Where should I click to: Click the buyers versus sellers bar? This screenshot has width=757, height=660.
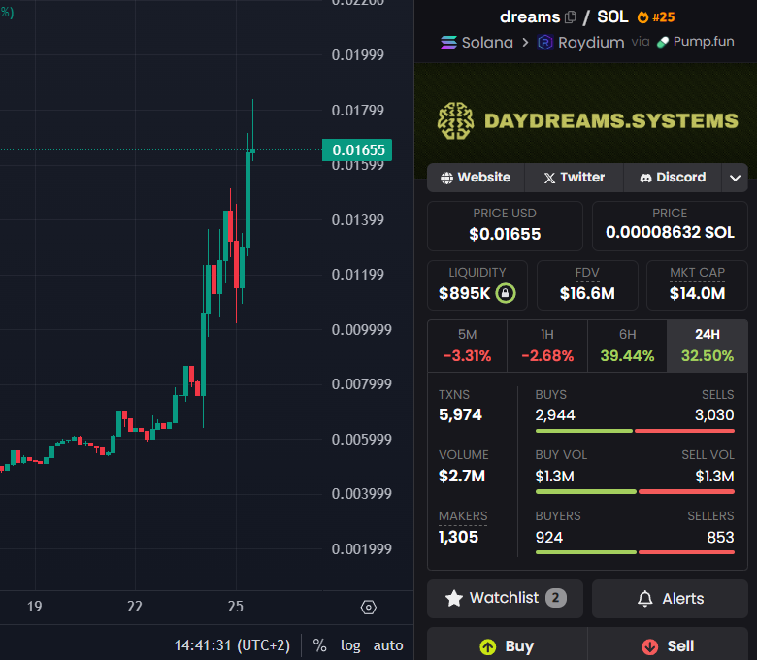635,552
